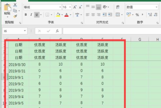161x108 pixels.
Task: Apply percent style
Action: click(137, 15)
